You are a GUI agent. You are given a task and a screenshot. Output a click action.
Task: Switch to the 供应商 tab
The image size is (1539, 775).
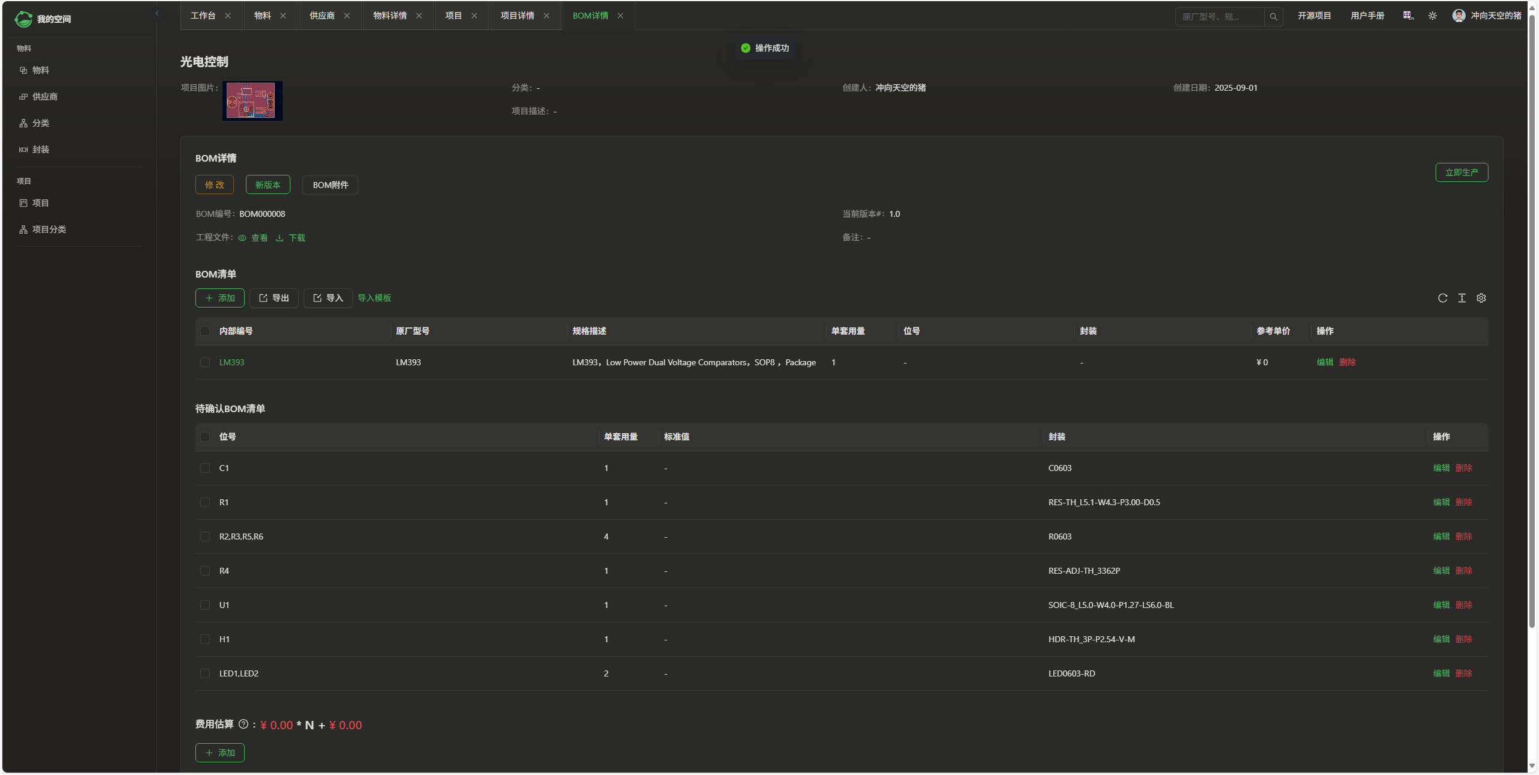click(x=322, y=16)
